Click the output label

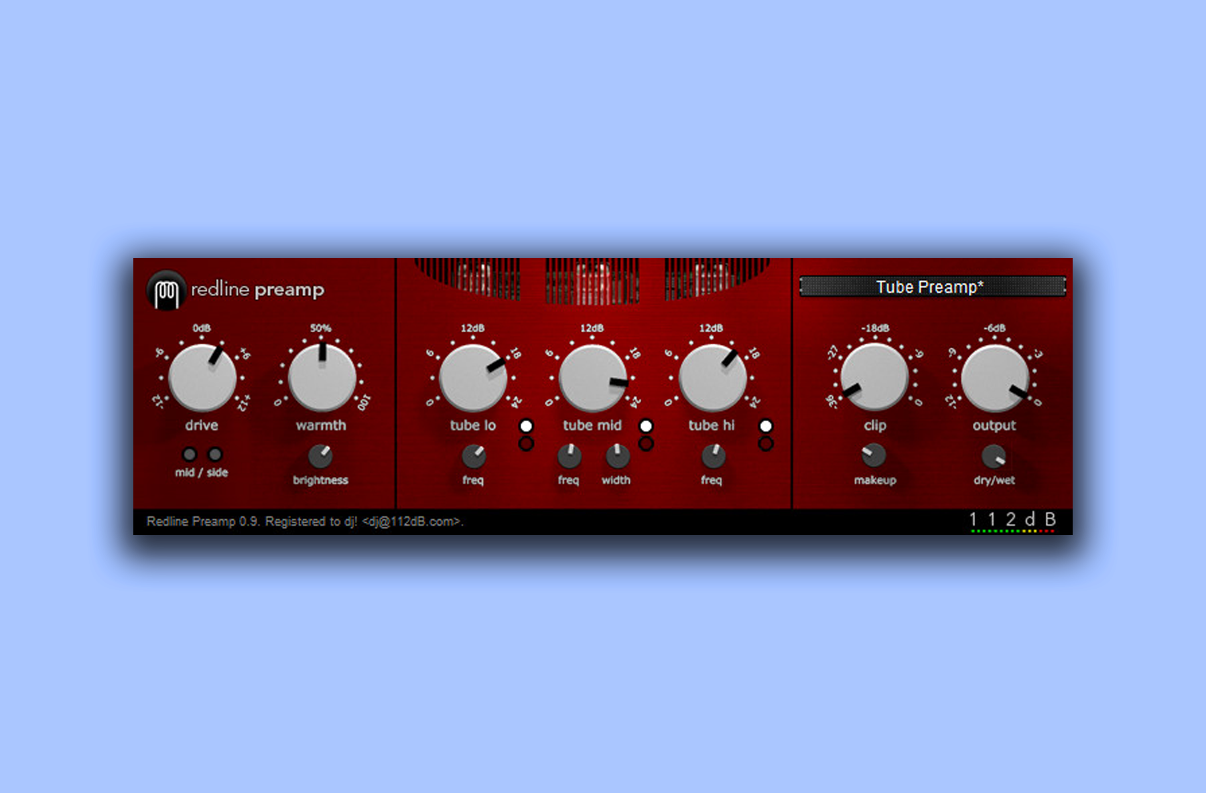pos(994,426)
